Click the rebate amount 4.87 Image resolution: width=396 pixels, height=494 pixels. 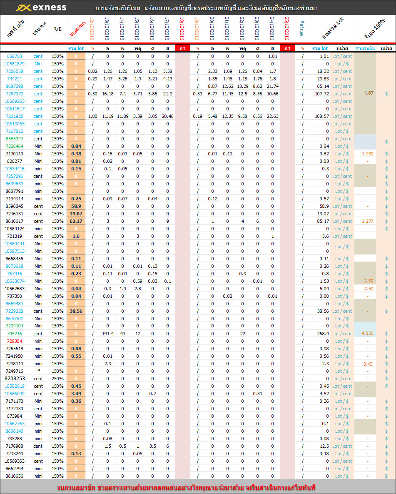pos(369,93)
